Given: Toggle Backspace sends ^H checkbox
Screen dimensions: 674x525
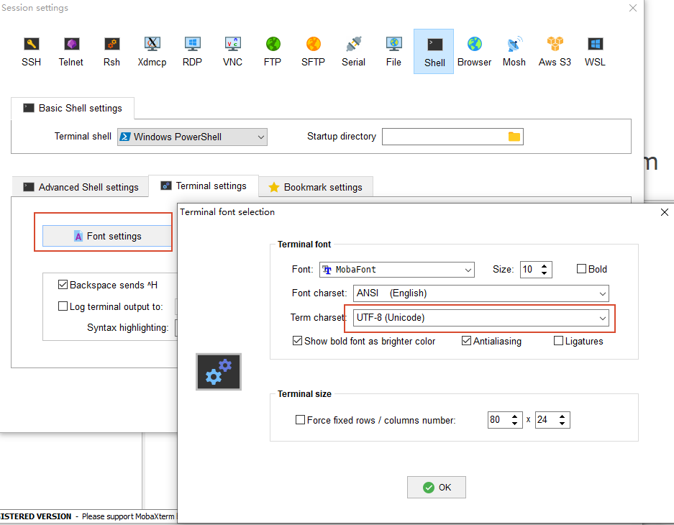Looking at the screenshot, I should (63, 285).
